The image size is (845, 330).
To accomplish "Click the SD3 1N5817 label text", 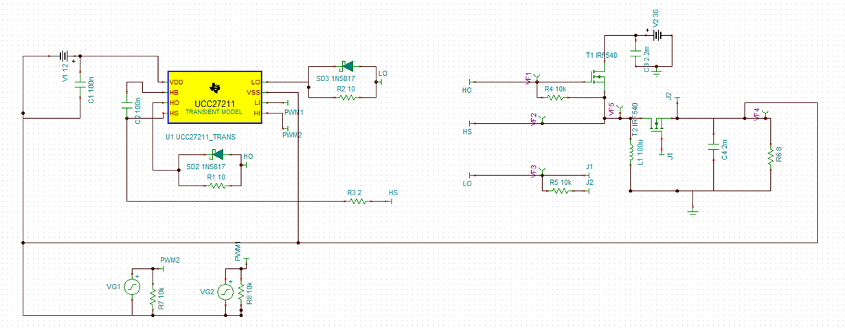I will 335,78.
